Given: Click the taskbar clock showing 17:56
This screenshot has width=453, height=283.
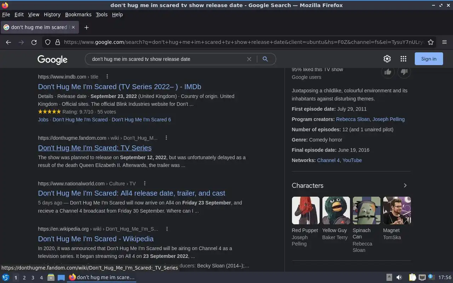Looking at the screenshot, I should tap(445, 277).
